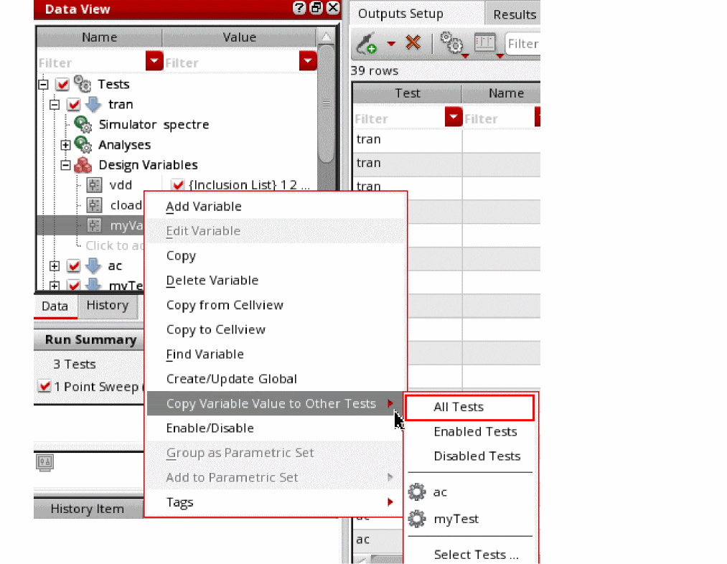Click the History Item header
Viewport: 727px width, 564px height.
(88, 508)
